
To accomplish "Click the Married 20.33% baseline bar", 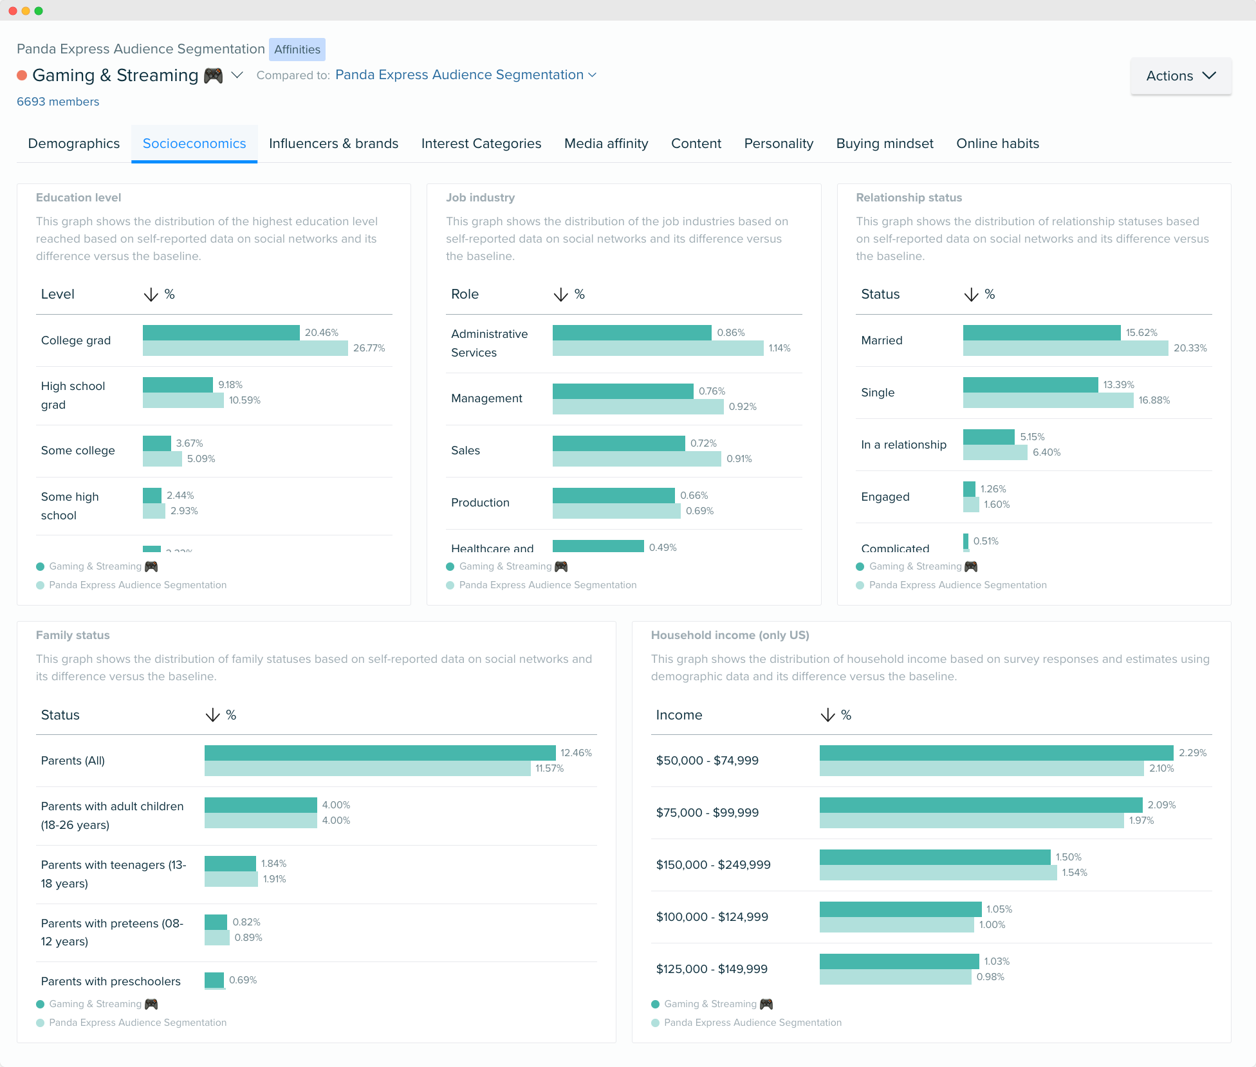I will pyautogui.click(x=1066, y=348).
